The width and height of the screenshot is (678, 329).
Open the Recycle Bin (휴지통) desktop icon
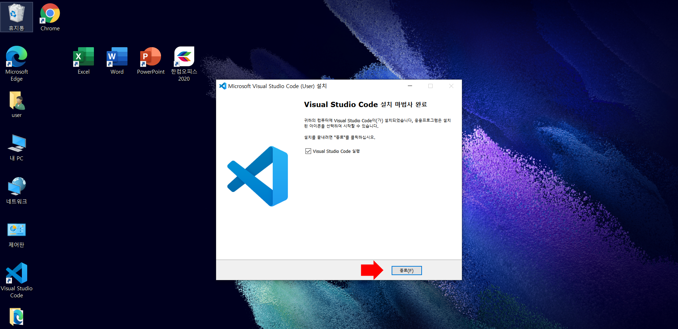coord(17,17)
